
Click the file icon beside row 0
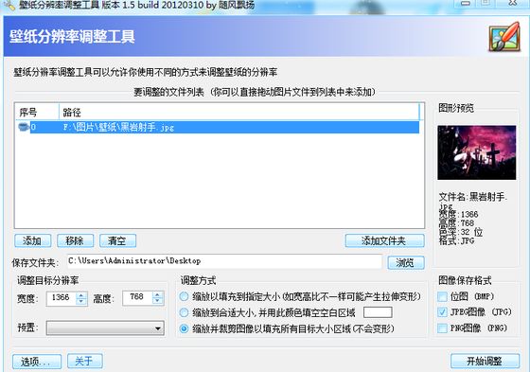coord(24,127)
